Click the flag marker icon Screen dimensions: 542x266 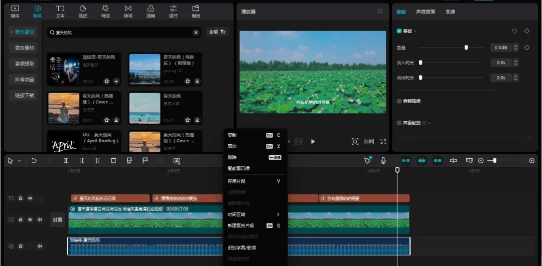click(x=145, y=160)
